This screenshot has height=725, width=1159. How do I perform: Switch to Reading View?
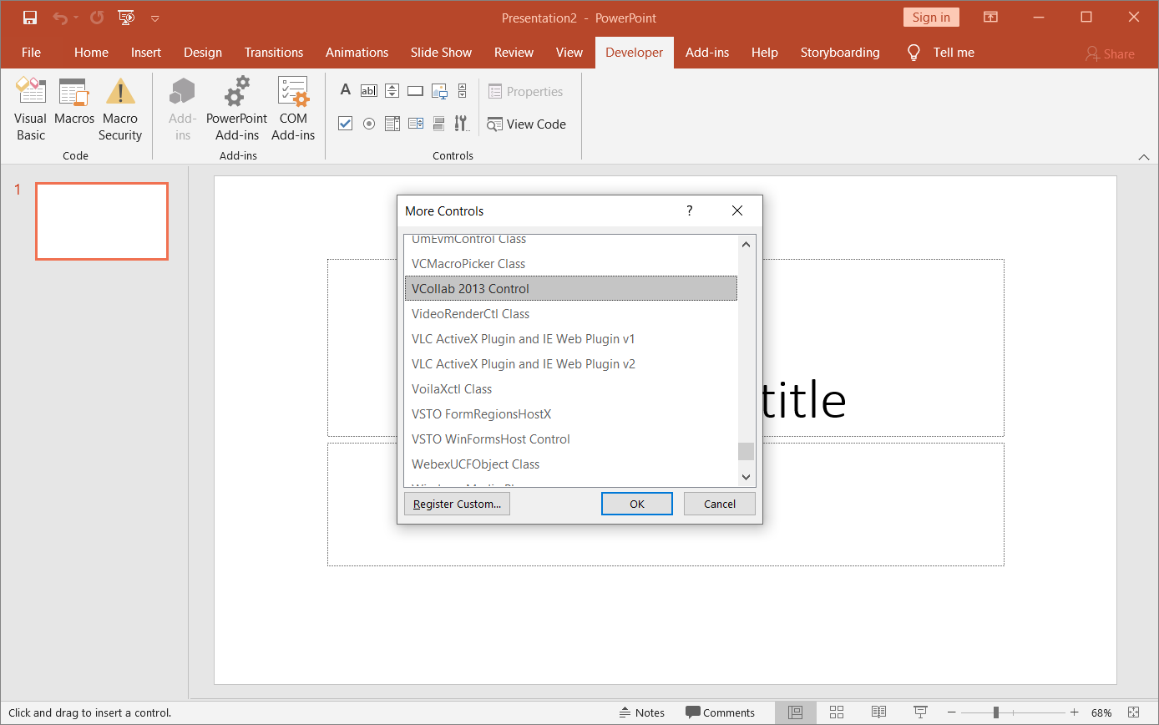point(878,712)
